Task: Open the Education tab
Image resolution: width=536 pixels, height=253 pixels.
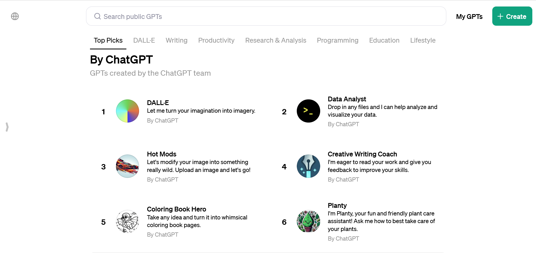Action: click(384, 40)
